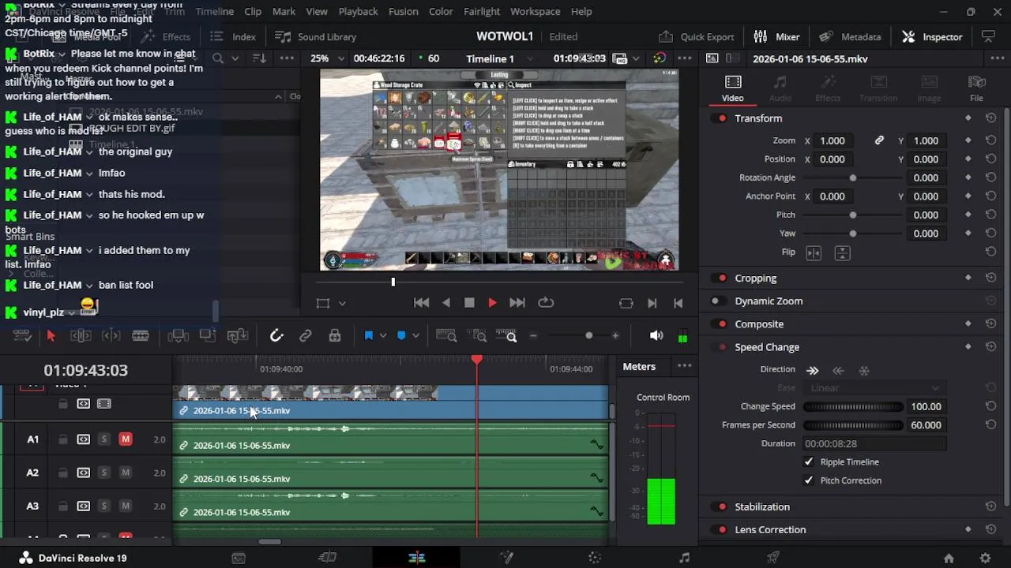Select the Video tab in Inspector

tap(732, 88)
